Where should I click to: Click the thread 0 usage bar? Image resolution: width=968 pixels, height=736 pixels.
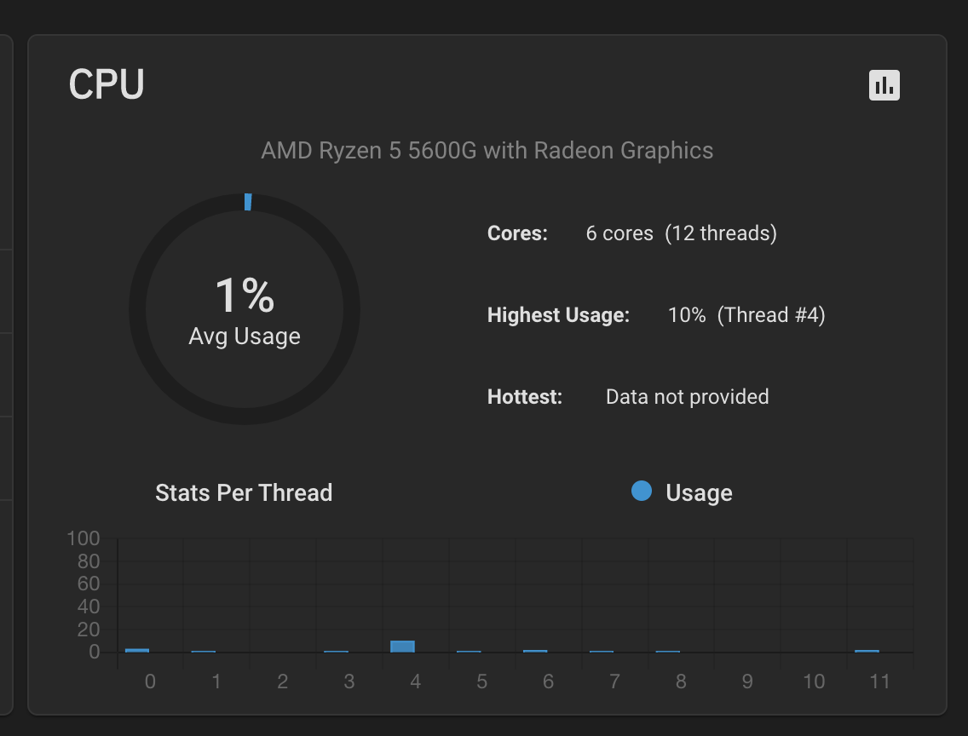[x=137, y=650]
